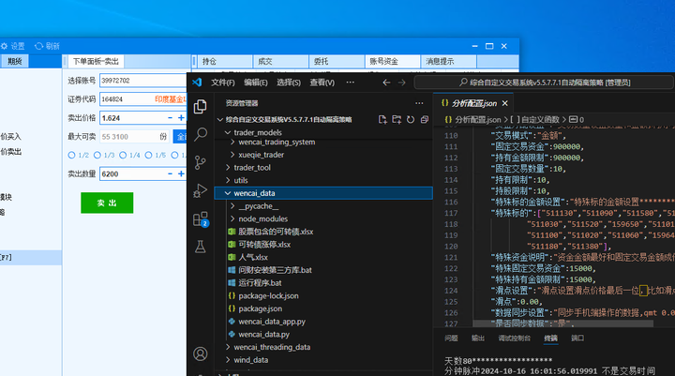Open the Source Control view
Viewport: 675px width, 376px height.
point(201,162)
